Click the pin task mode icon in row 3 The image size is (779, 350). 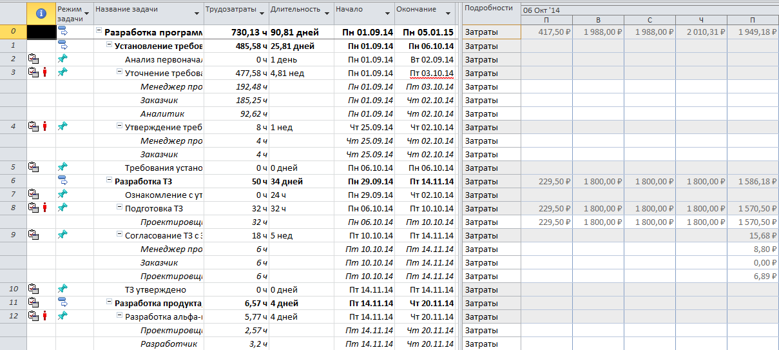coord(63,73)
